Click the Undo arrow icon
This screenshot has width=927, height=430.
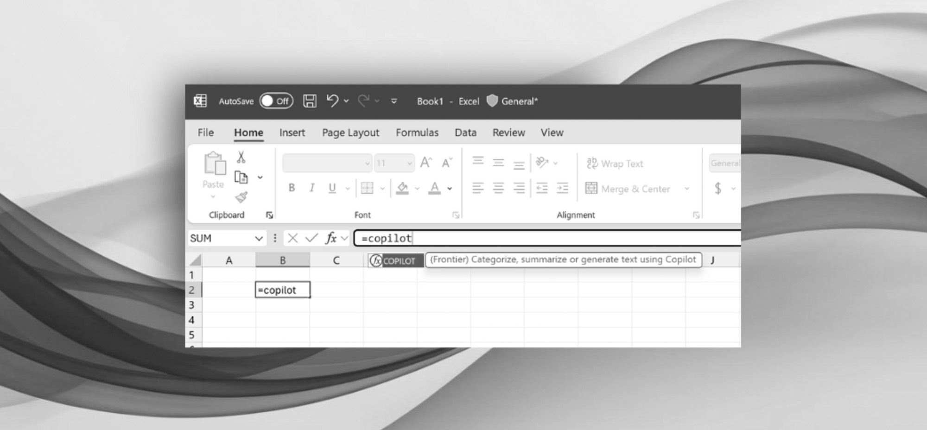click(x=332, y=101)
